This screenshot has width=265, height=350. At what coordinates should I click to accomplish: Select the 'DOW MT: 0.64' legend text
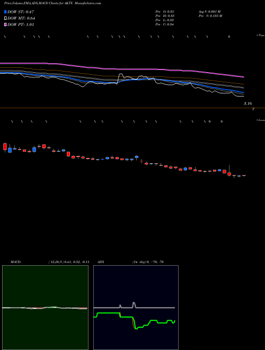pos(21,19)
